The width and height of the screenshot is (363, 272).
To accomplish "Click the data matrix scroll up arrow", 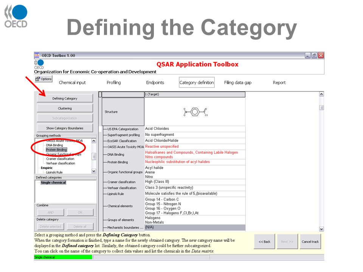I will pyautogui.click(x=321, y=94).
